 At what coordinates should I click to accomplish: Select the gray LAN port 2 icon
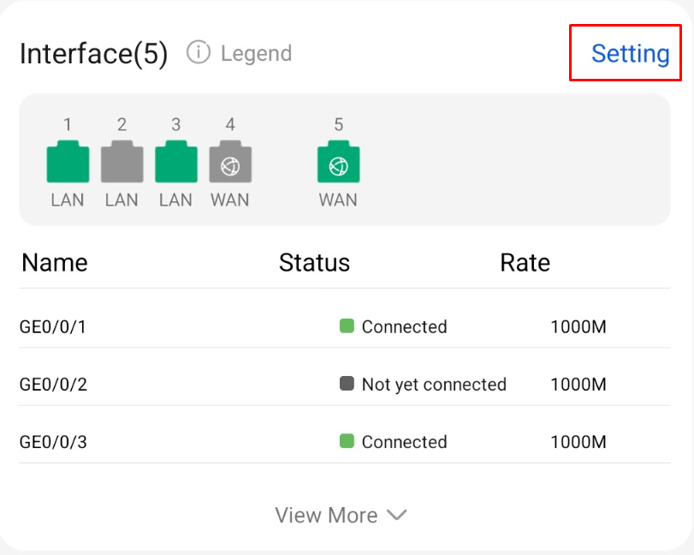(122, 161)
